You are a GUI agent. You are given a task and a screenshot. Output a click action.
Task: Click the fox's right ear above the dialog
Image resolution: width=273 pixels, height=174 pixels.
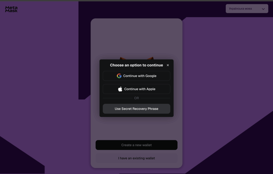150,58
